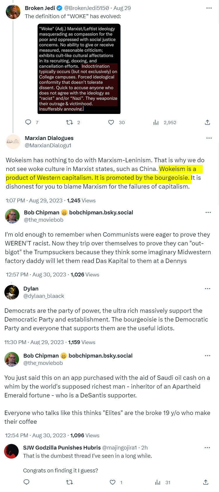Open more options on Marxian Dialogues' tweet
Screen dimensions: 219x492
209,138
